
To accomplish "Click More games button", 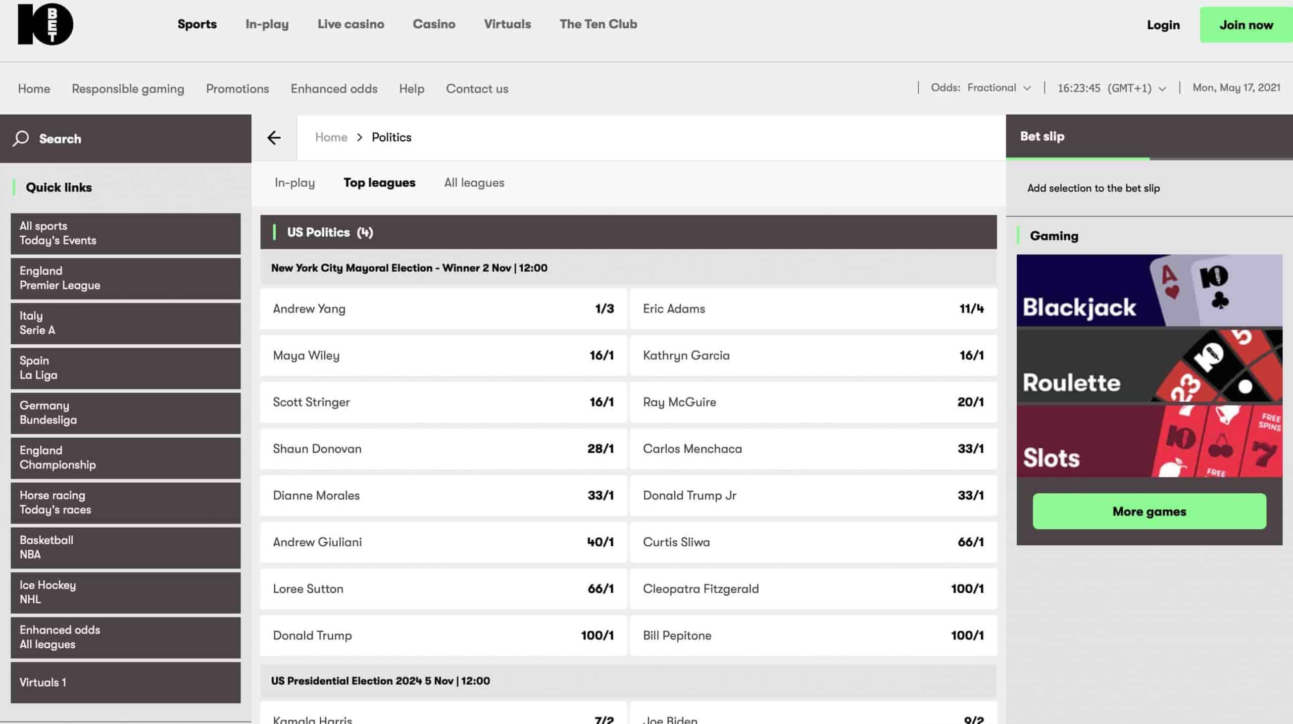I will [x=1149, y=511].
